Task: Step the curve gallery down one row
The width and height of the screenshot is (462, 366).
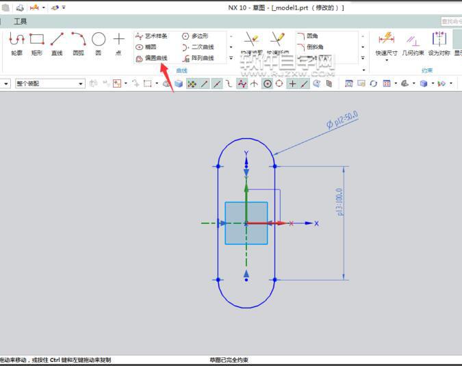Action: coord(231,47)
